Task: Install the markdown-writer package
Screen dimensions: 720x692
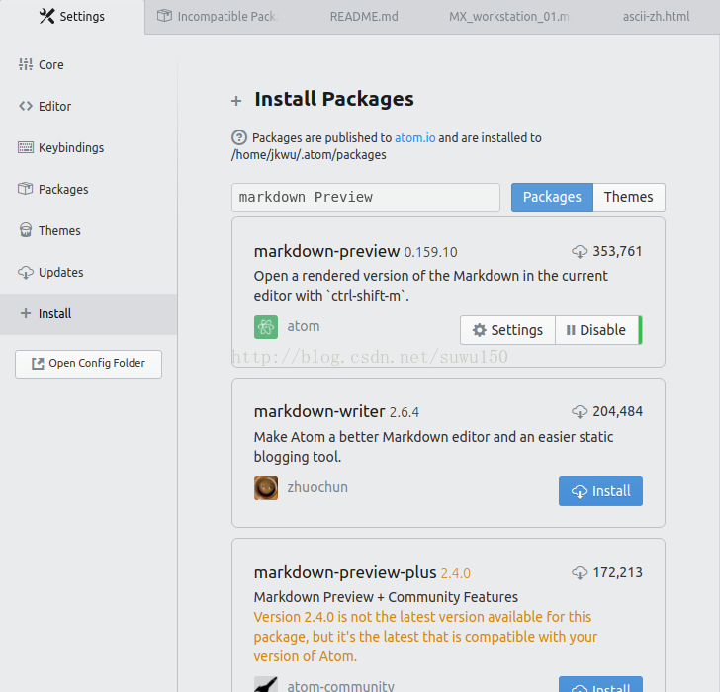Action: click(x=600, y=491)
